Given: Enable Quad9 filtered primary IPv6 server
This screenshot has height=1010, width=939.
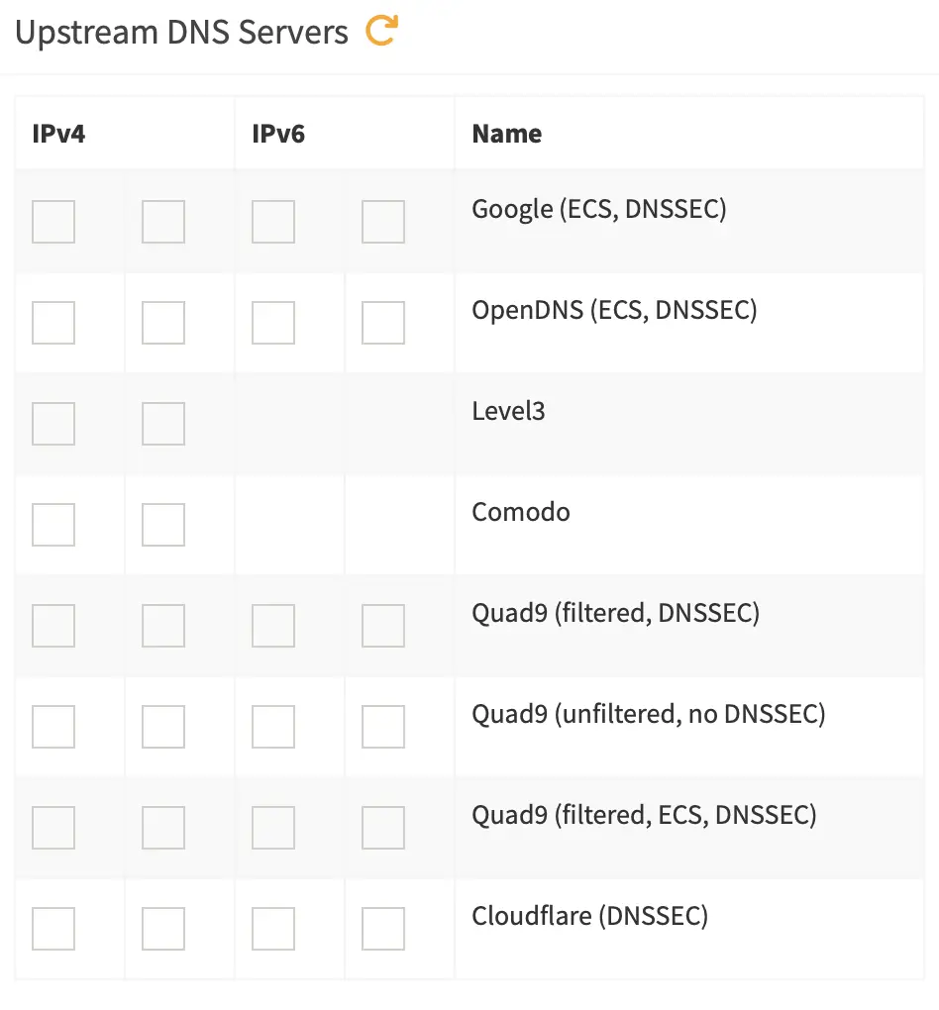Looking at the screenshot, I should click(273, 625).
